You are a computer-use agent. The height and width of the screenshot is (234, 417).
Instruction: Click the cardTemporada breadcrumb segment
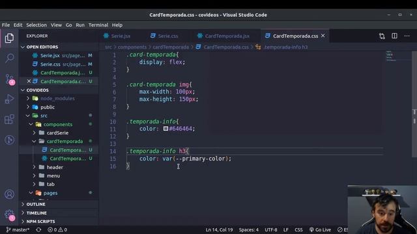pyautogui.click(x=171, y=47)
